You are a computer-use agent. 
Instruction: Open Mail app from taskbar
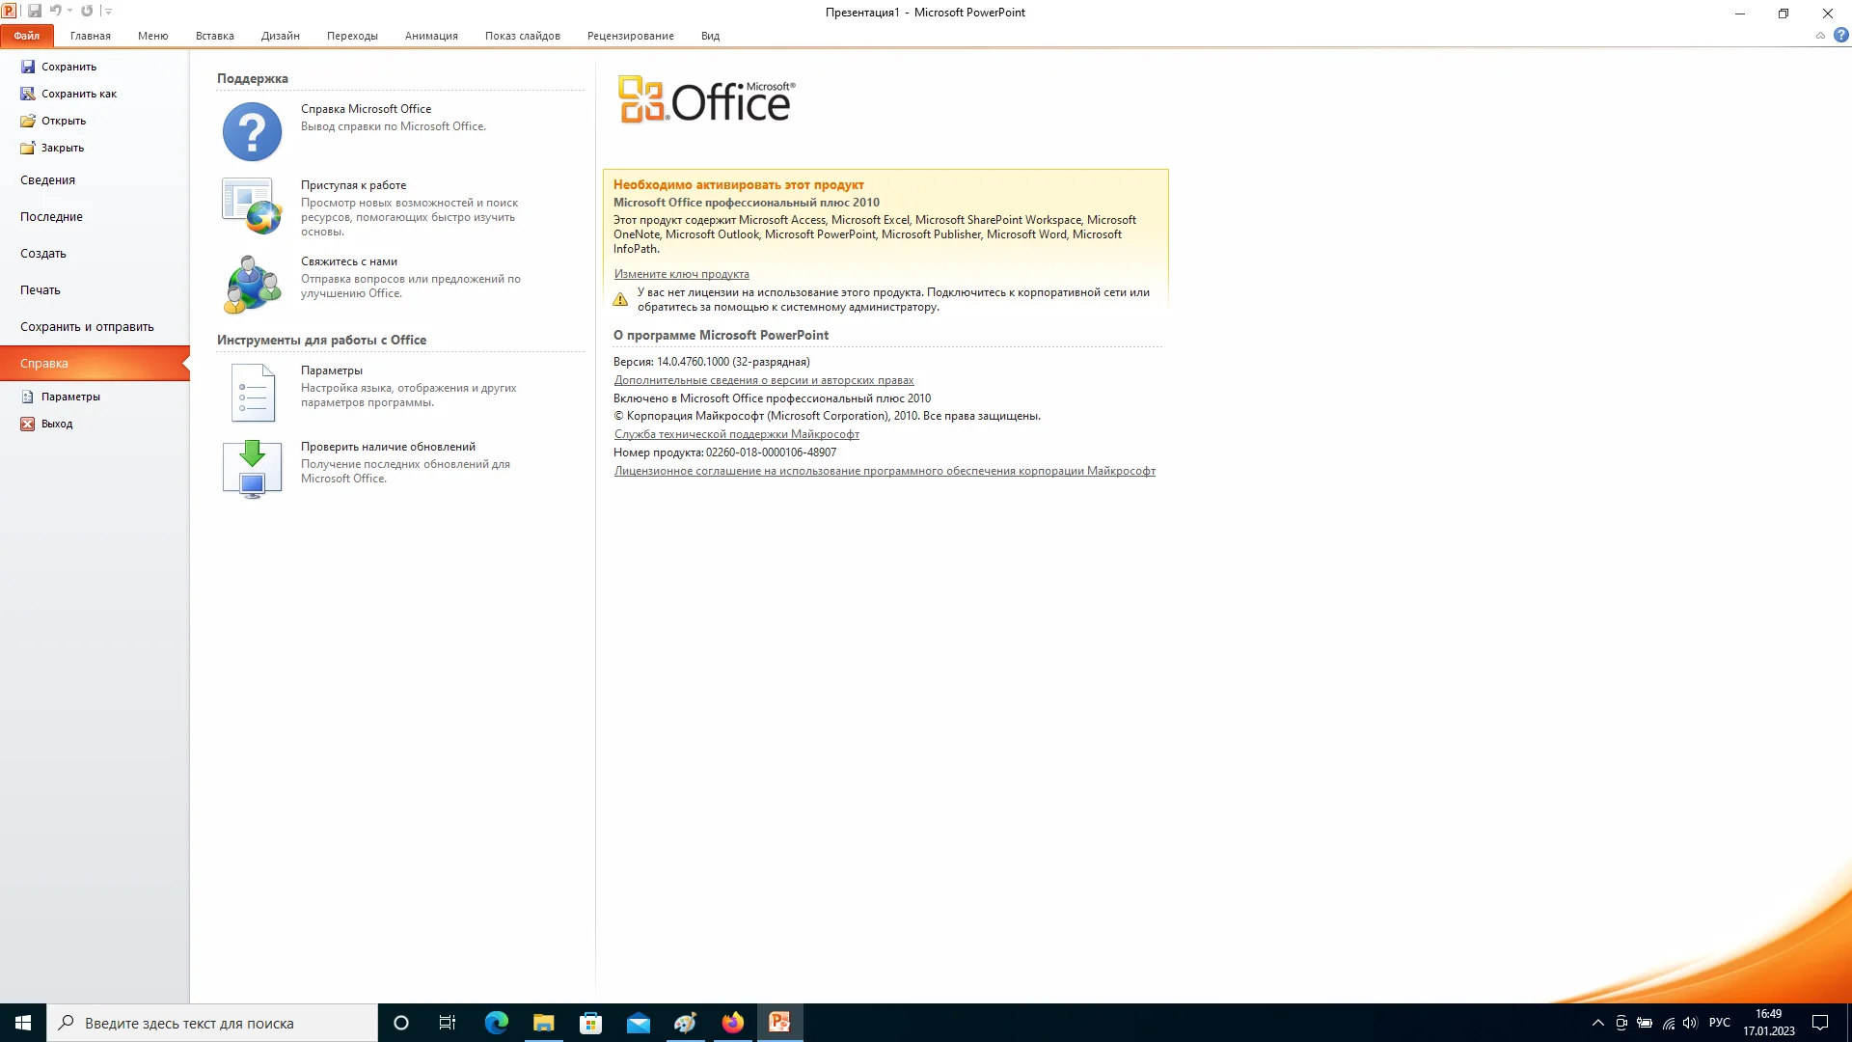pyautogui.click(x=638, y=1023)
